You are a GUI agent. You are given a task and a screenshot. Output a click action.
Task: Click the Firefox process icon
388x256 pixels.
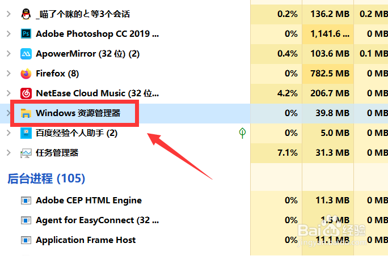coord(26,74)
